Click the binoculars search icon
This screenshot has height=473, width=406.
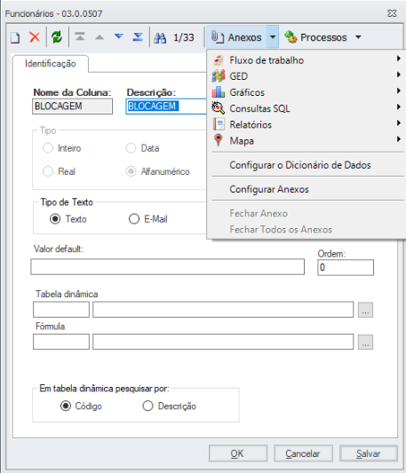click(160, 38)
